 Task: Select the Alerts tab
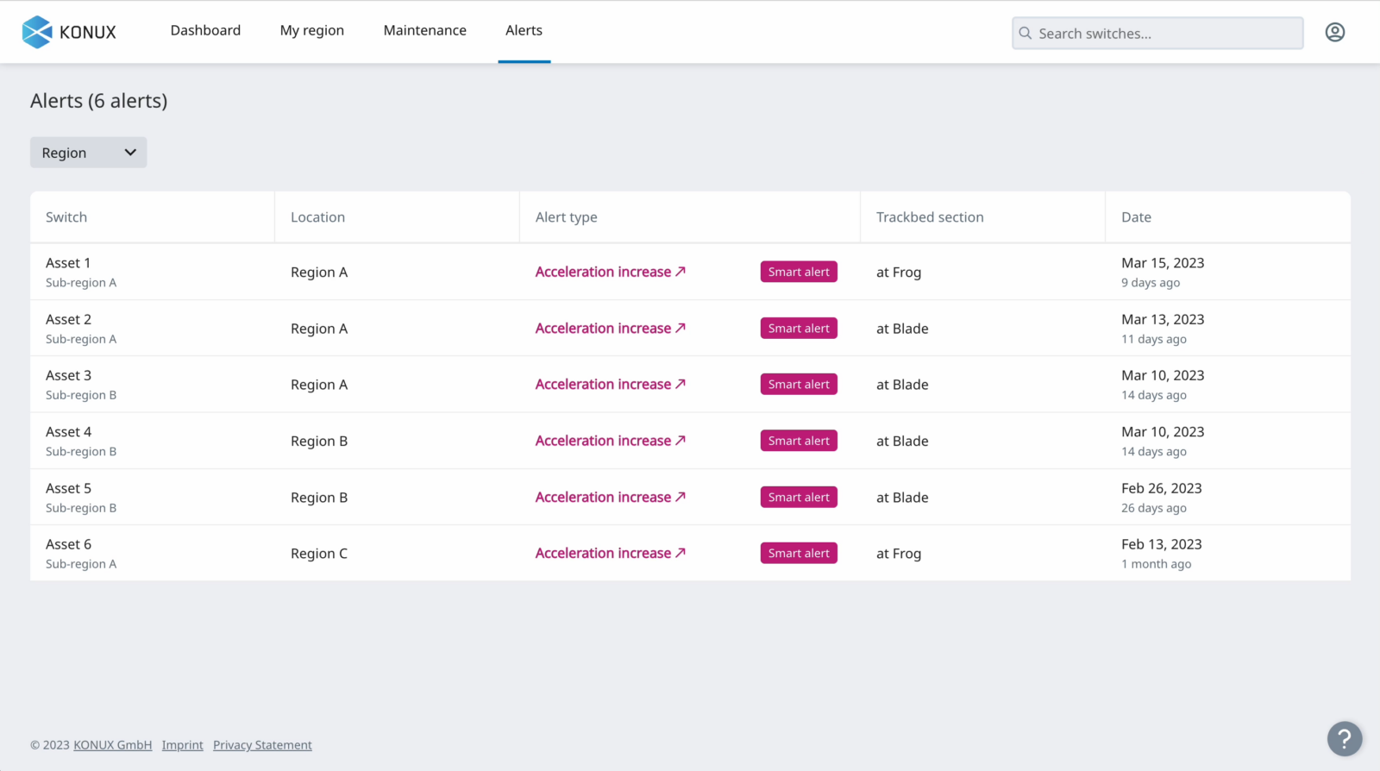pos(524,30)
